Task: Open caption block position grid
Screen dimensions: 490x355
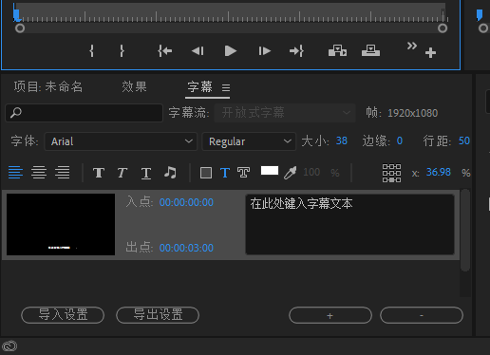Action: 391,173
